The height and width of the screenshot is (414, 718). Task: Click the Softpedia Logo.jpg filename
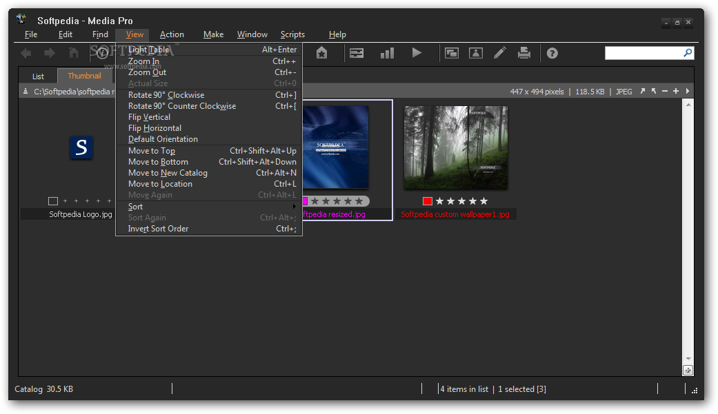pyautogui.click(x=81, y=214)
